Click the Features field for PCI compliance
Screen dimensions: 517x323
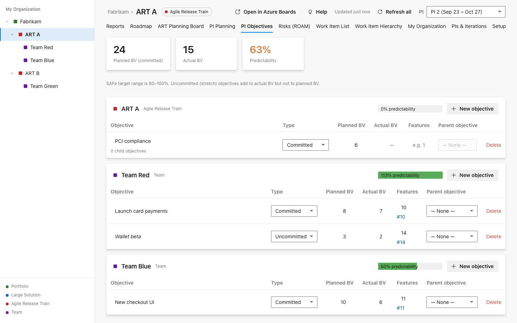tap(419, 145)
